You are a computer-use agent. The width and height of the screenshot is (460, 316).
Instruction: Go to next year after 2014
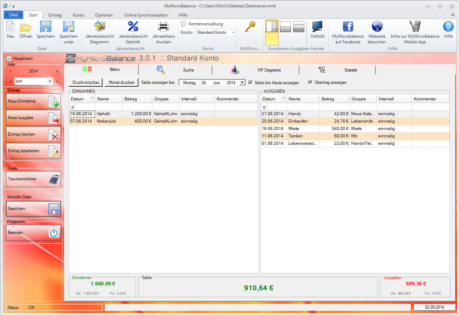tap(57, 71)
